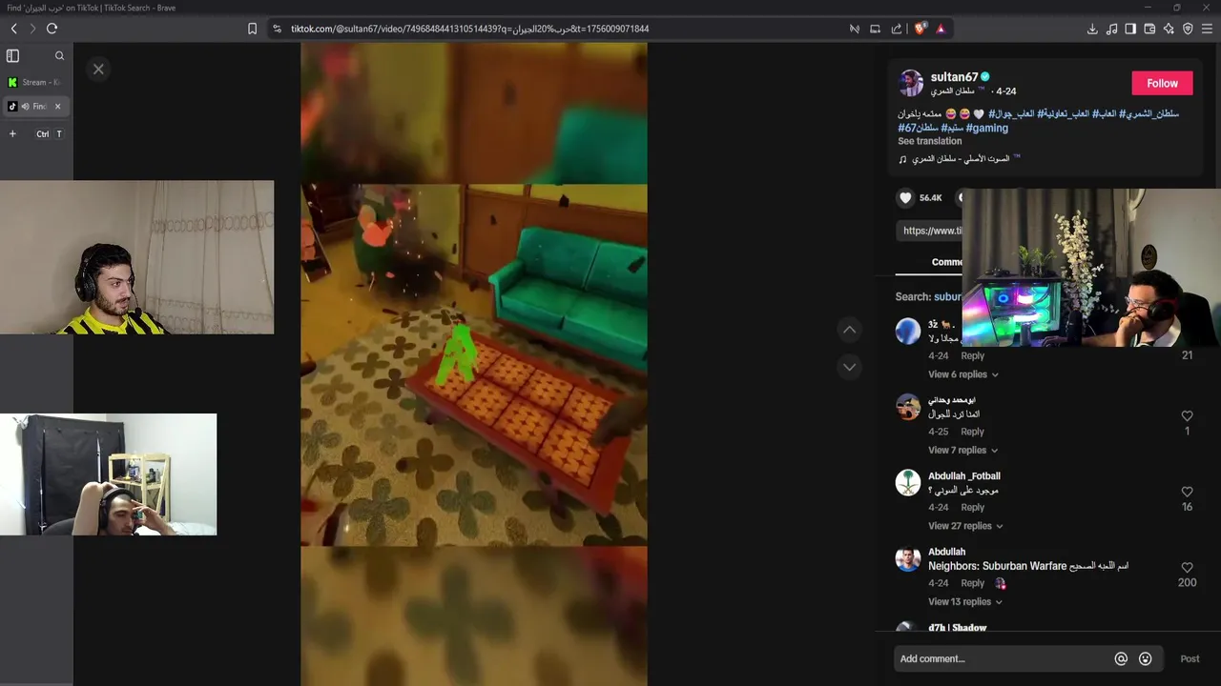This screenshot has height=686, width=1221.
Task: Close the TikTok video viewer
Action: [x=98, y=69]
